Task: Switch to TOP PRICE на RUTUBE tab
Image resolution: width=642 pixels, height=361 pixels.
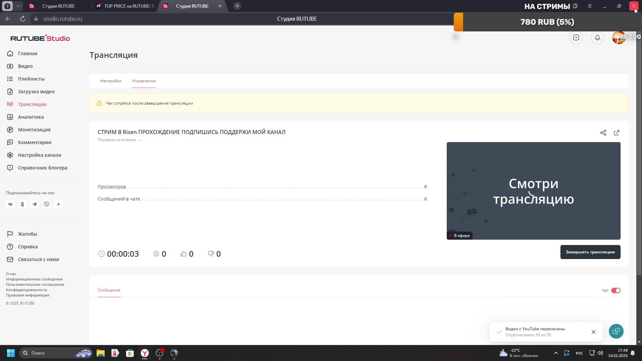Action: pyautogui.click(x=125, y=6)
